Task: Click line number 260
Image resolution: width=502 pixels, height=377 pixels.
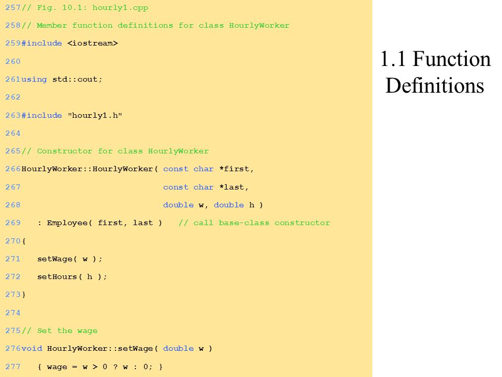Action: (x=13, y=61)
